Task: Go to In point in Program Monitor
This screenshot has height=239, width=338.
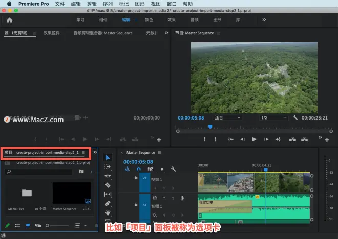Action: (x=230, y=139)
